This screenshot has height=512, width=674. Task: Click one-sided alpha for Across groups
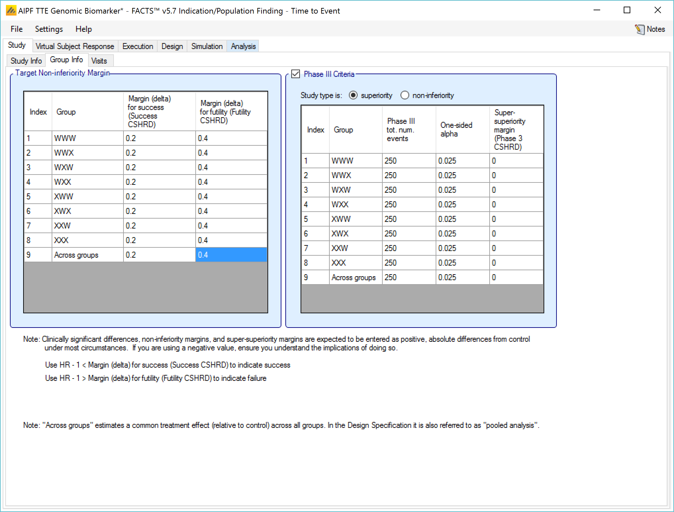[x=462, y=277]
